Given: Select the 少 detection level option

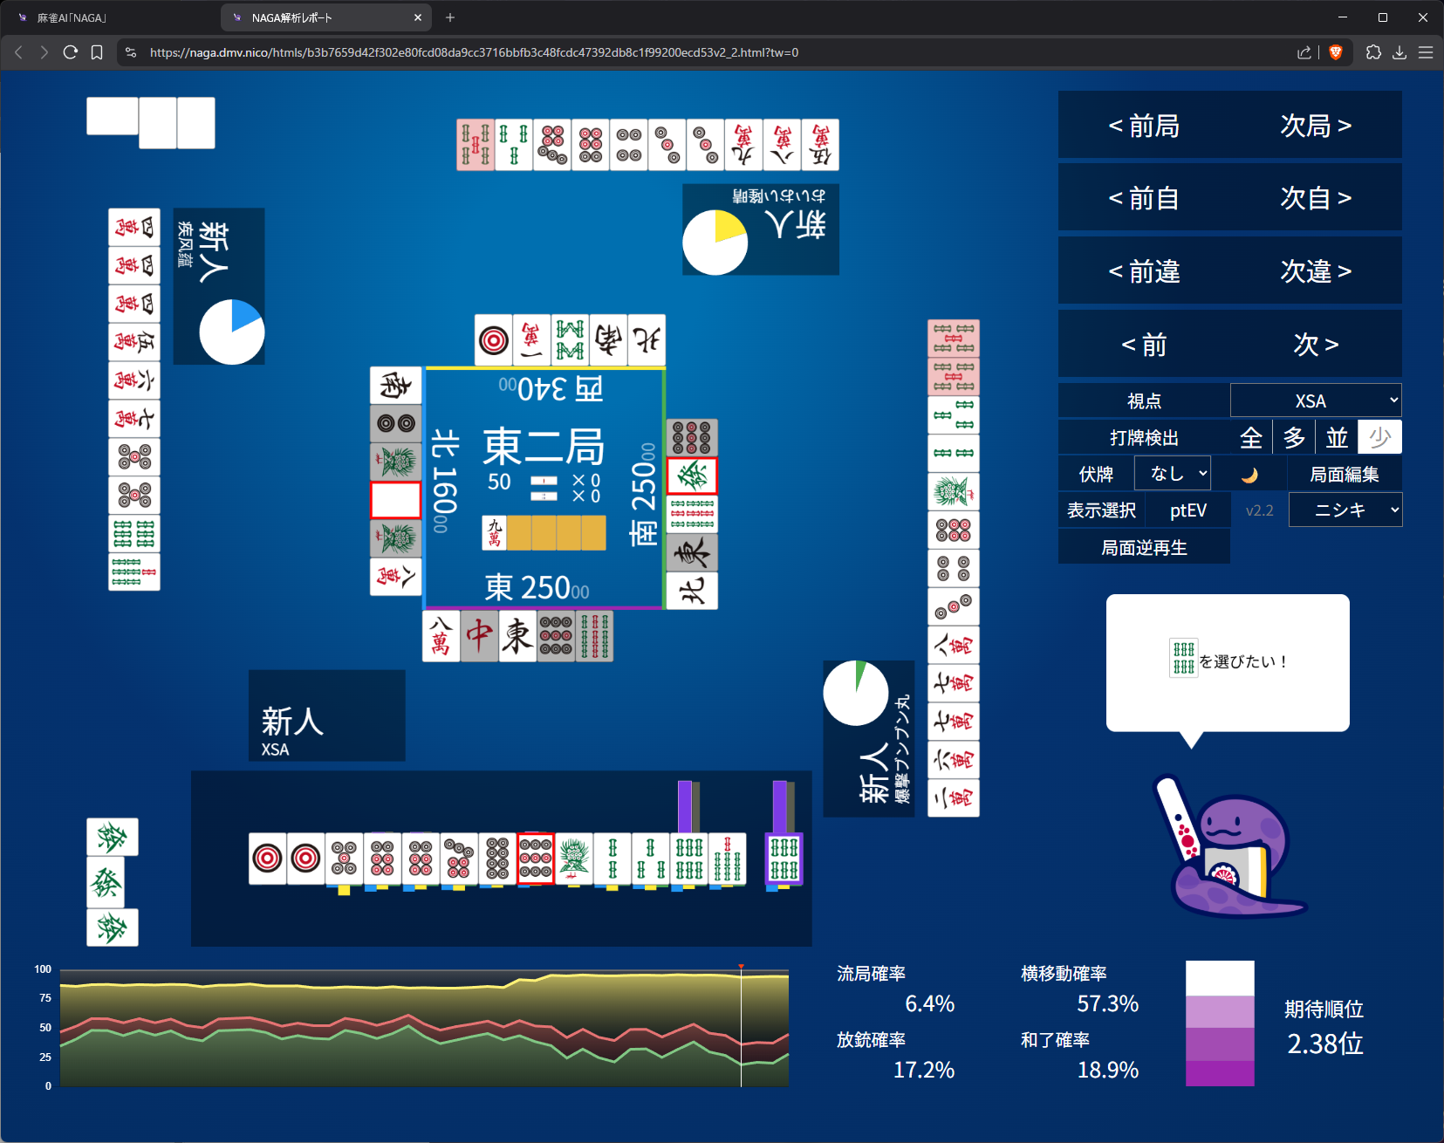Looking at the screenshot, I should pyautogui.click(x=1379, y=437).
